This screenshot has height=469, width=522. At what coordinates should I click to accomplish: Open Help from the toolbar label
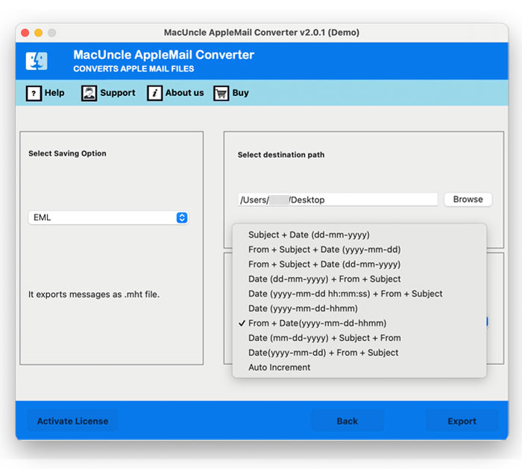point(54,93)
